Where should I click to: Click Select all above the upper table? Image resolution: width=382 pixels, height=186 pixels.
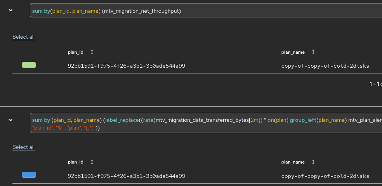click(x=23, y=37)
